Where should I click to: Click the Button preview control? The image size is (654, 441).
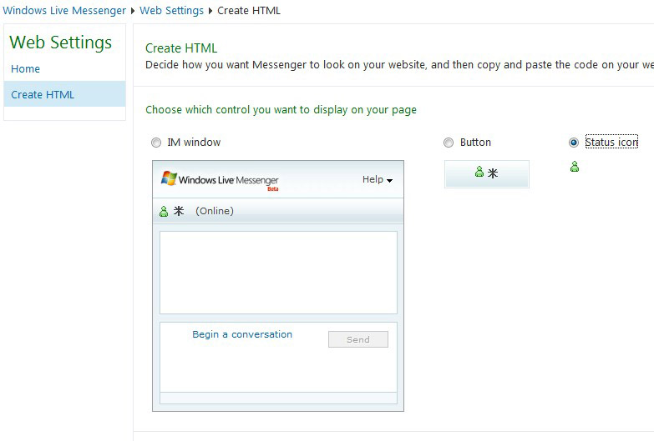tap(487, 174)
